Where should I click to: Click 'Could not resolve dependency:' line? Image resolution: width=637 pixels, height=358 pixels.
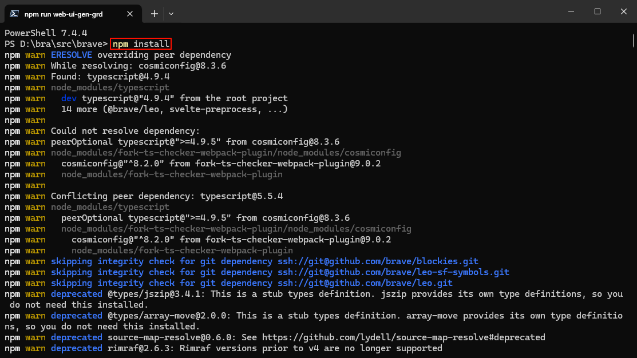tap(125, 131)
